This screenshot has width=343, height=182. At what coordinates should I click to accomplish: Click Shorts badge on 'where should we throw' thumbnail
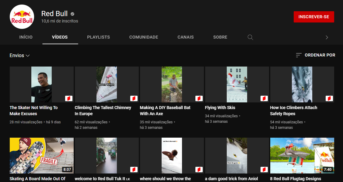(x=199, y=169)
